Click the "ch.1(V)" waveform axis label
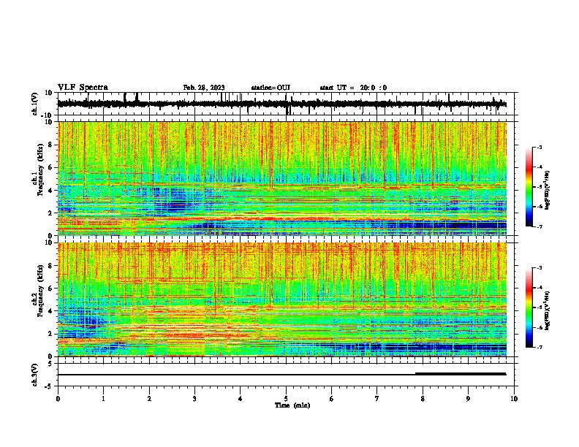This screenshot has height=447, width=579. [35, 104]
